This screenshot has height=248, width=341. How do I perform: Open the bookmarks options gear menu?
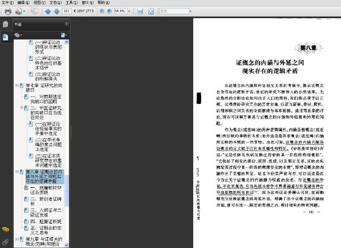point(18,35)
